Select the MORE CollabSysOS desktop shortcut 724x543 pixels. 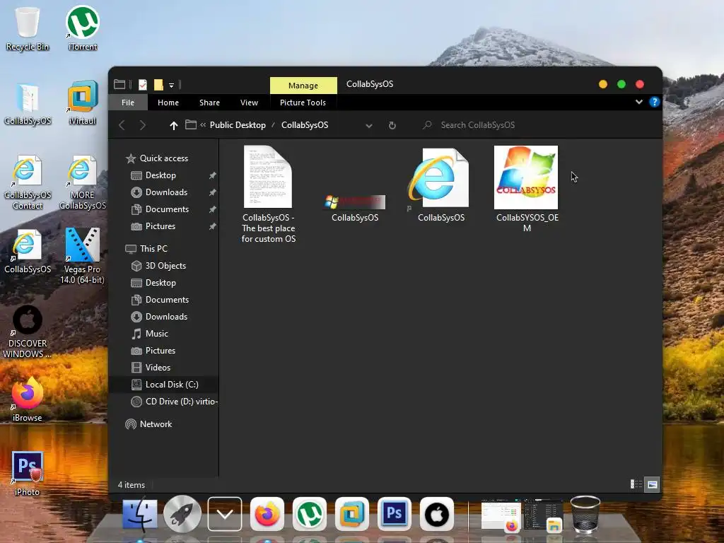(x=83, y=182)
